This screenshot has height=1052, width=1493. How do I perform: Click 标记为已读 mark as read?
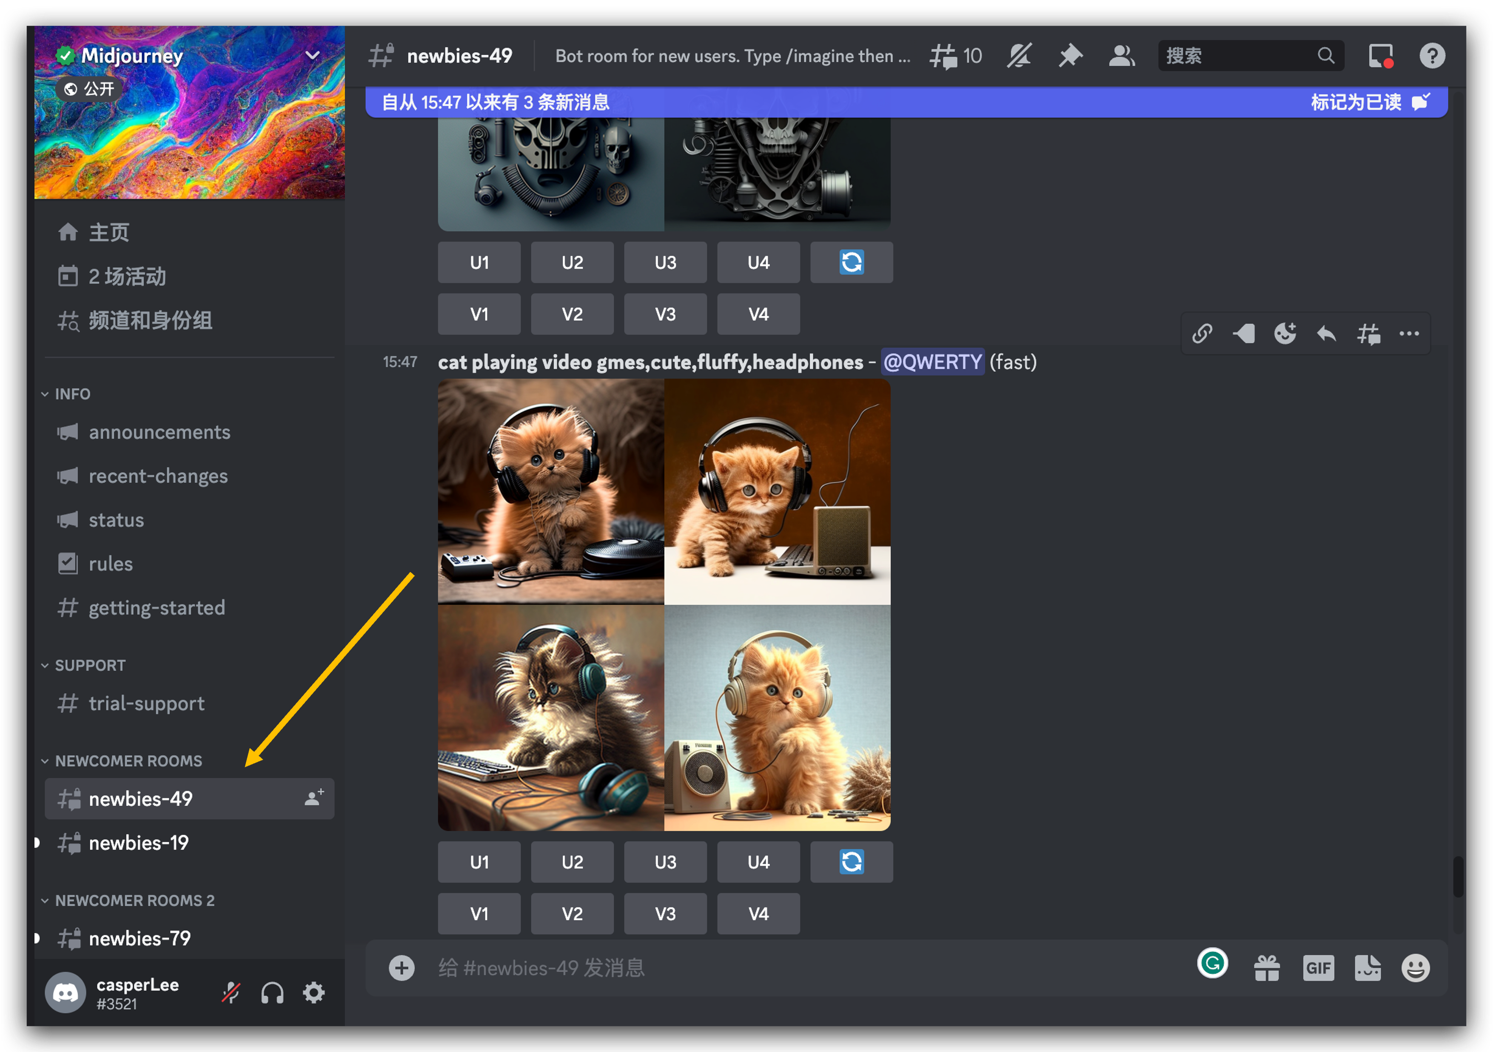(x=1370, y=102)
